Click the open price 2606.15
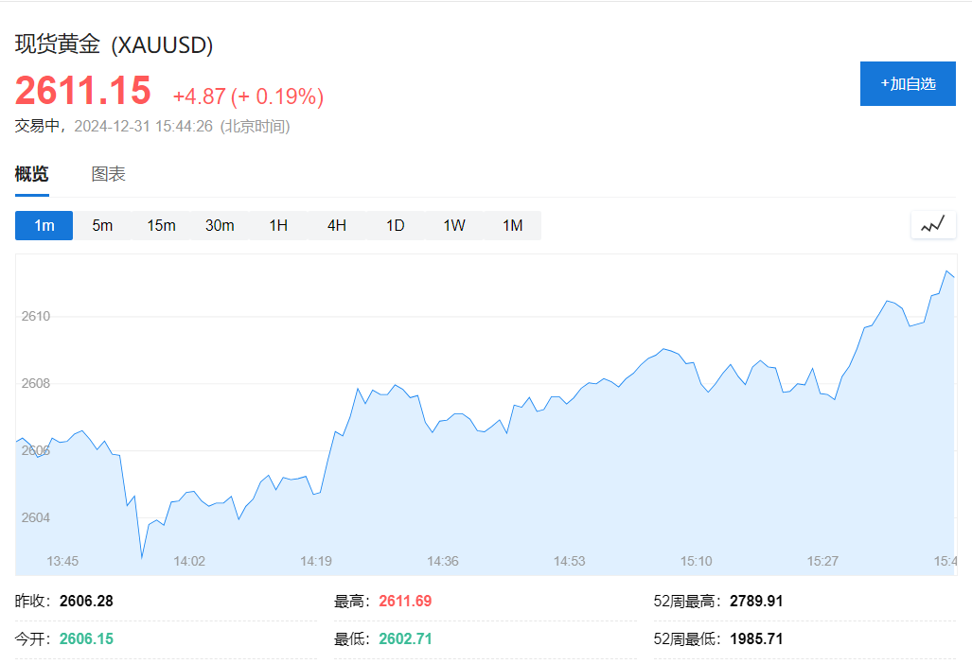The height and width of the screenshot is (664, 972). point(85,638)
